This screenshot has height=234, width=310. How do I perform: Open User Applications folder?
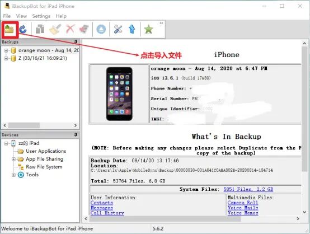pos(46,151)
